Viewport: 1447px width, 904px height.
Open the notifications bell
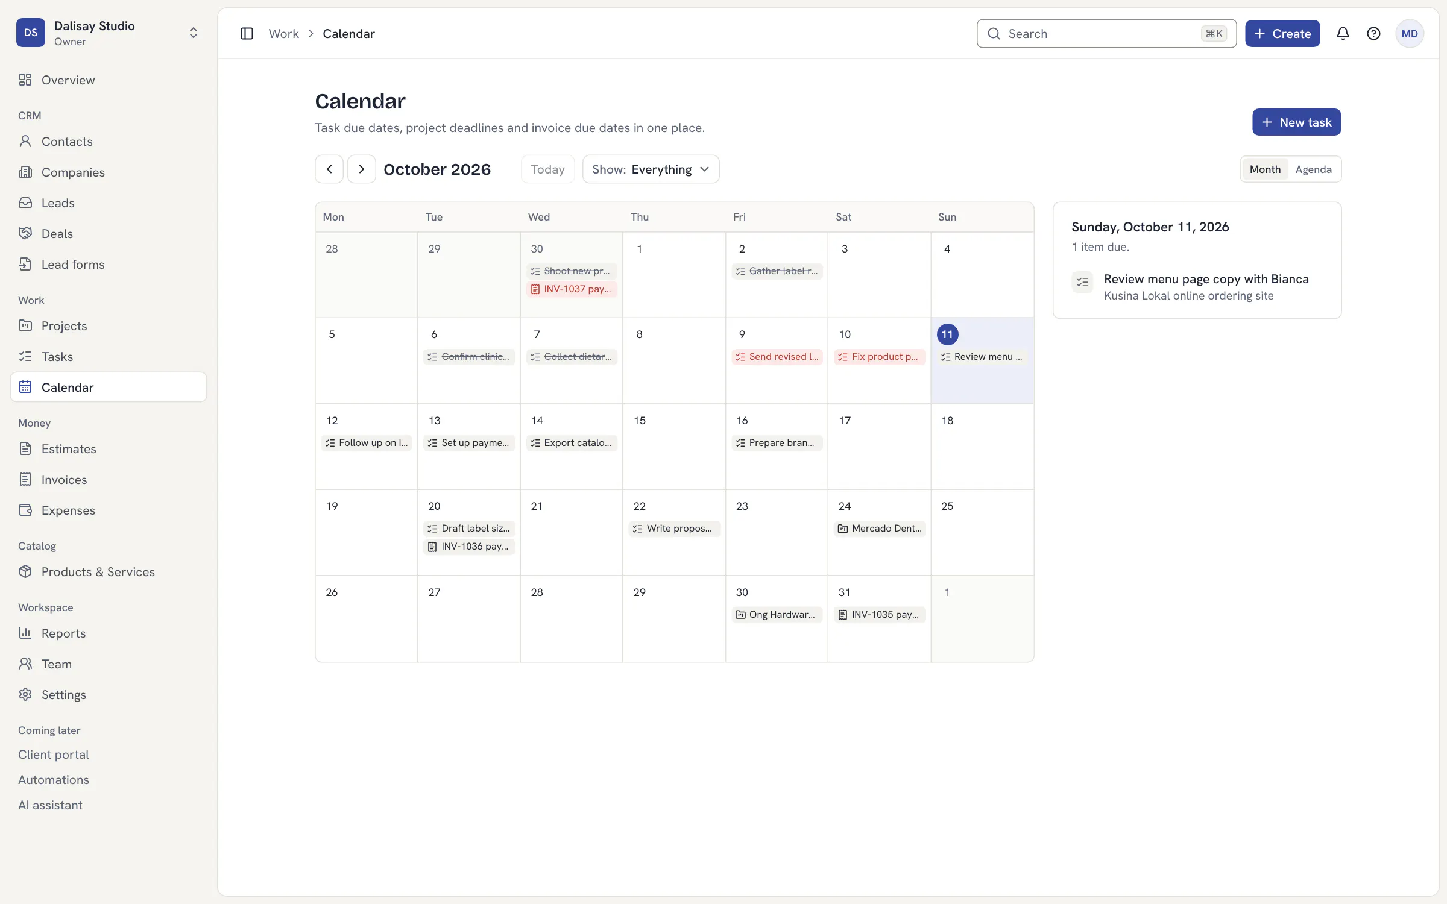tap(1343, 34)
